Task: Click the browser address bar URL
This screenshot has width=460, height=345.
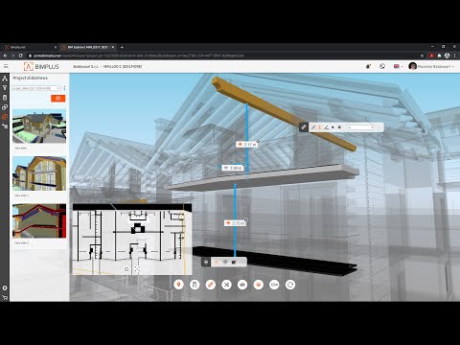Action: tap(139, 56)
